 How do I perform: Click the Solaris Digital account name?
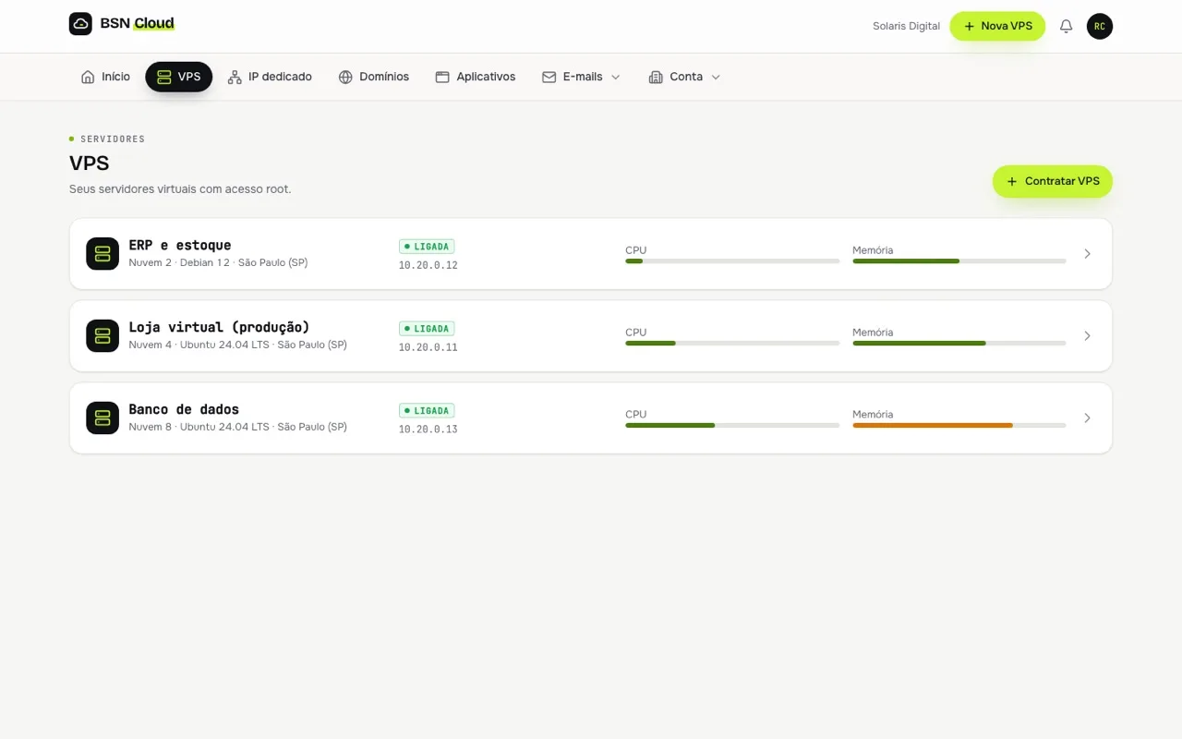click(906, 26)
